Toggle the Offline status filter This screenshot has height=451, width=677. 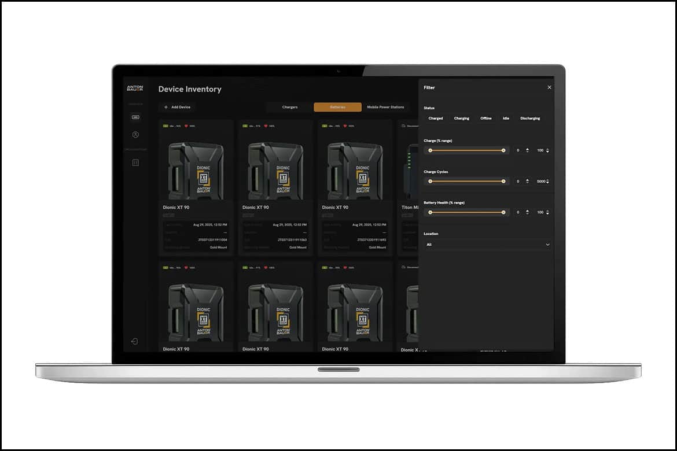(485, 119)
